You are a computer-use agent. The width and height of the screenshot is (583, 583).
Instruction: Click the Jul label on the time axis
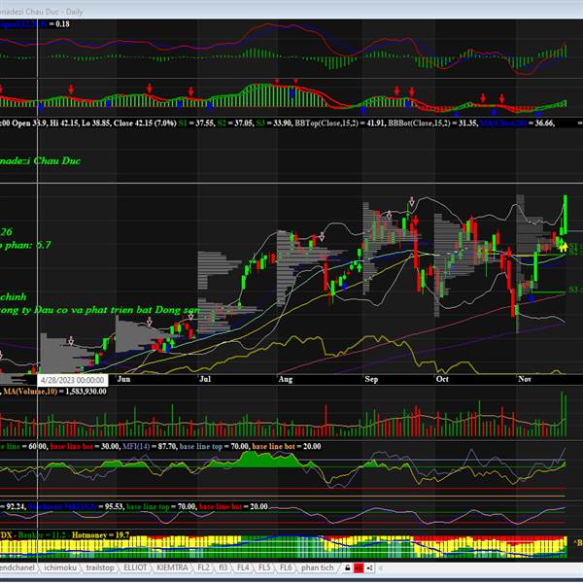click(x=206, y=381)
